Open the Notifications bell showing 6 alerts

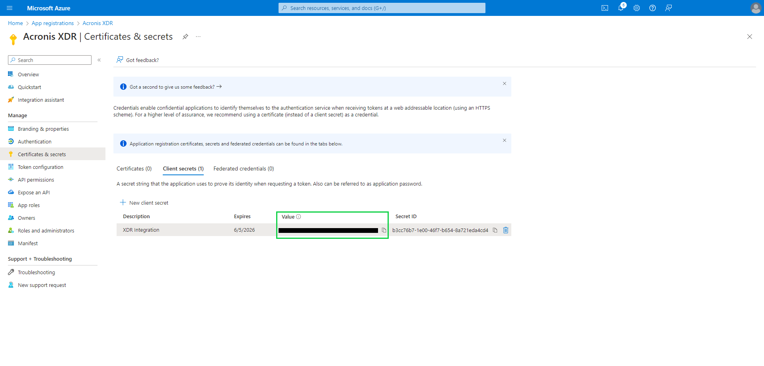pyautogui.click(x=621, y=8)
